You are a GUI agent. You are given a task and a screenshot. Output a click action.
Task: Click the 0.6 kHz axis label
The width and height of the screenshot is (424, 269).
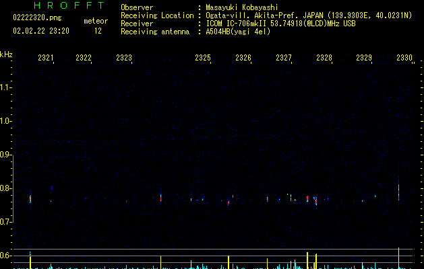5,256
